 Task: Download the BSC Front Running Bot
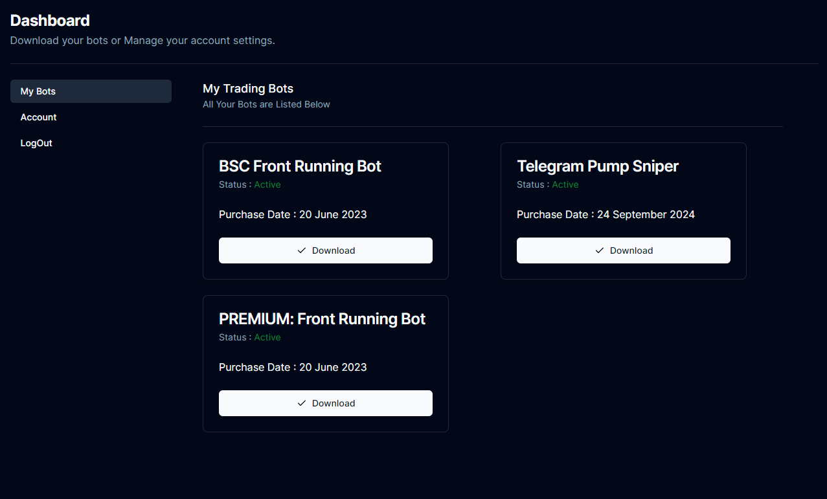coord(326,250)
